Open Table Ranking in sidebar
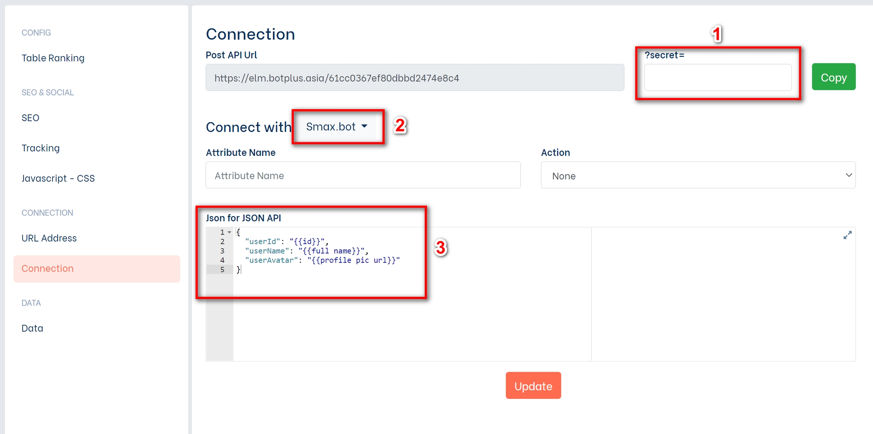 point(53,58)
